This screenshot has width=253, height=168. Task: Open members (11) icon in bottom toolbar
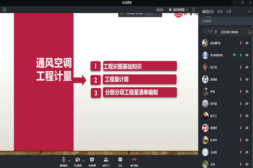[106, 160]
